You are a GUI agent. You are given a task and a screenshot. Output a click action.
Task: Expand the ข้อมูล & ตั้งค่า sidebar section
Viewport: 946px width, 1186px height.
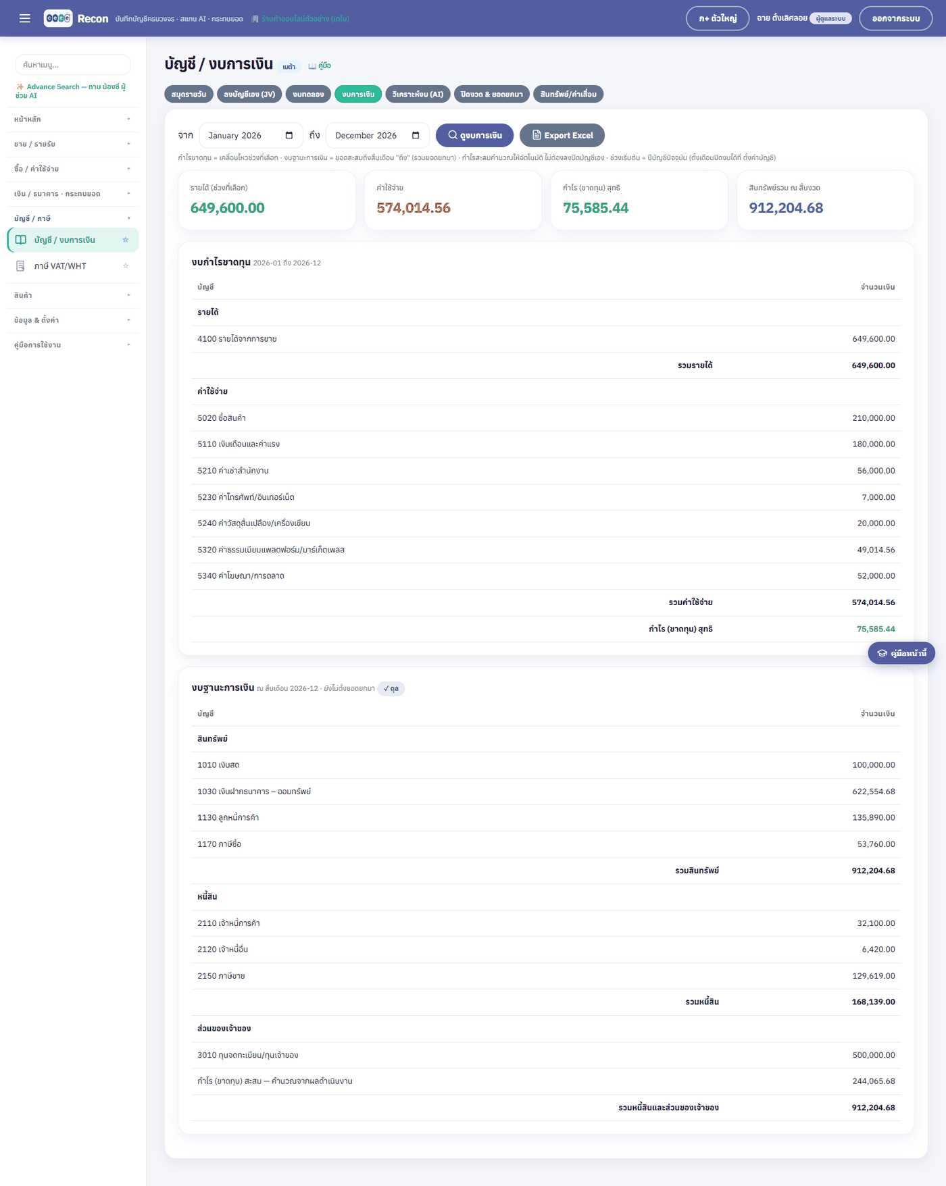(x=73, y=320)
